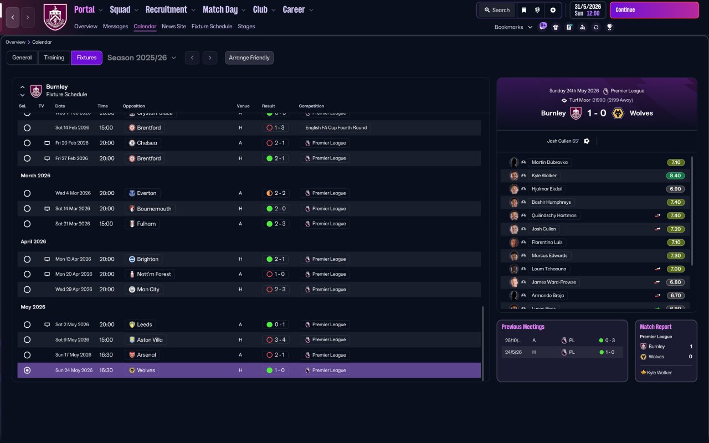Go to the previous season with the left arrow

tap(192, 58)
